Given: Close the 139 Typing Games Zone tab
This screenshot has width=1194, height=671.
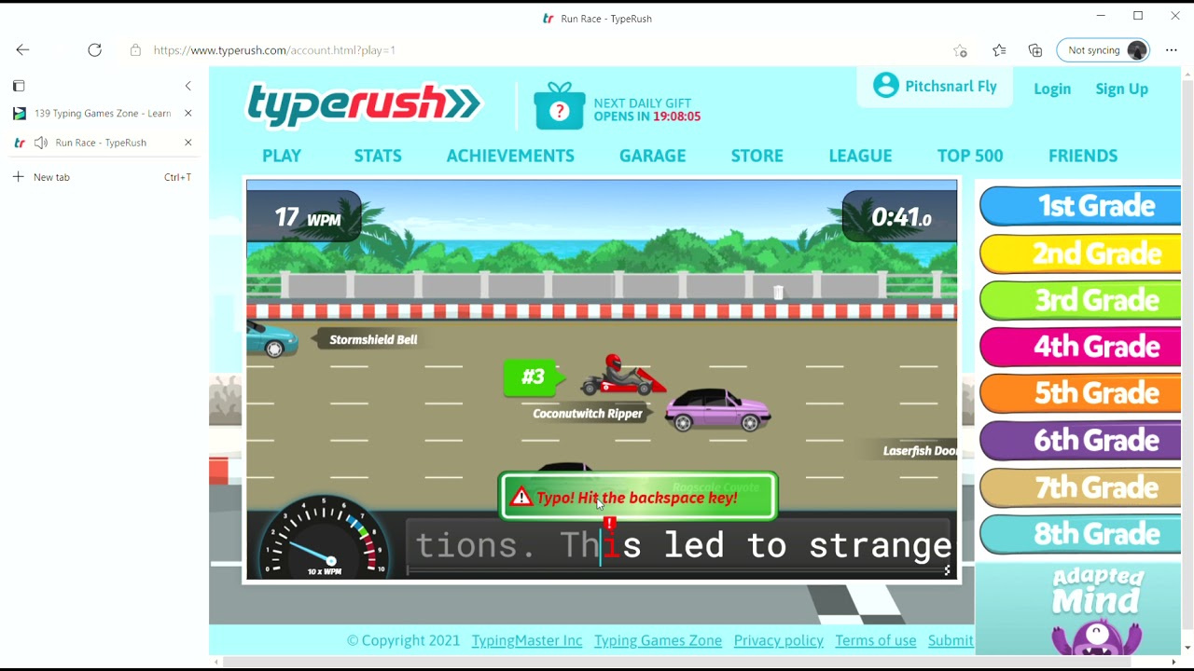Looking at the screenshot, I should (187, 114).
